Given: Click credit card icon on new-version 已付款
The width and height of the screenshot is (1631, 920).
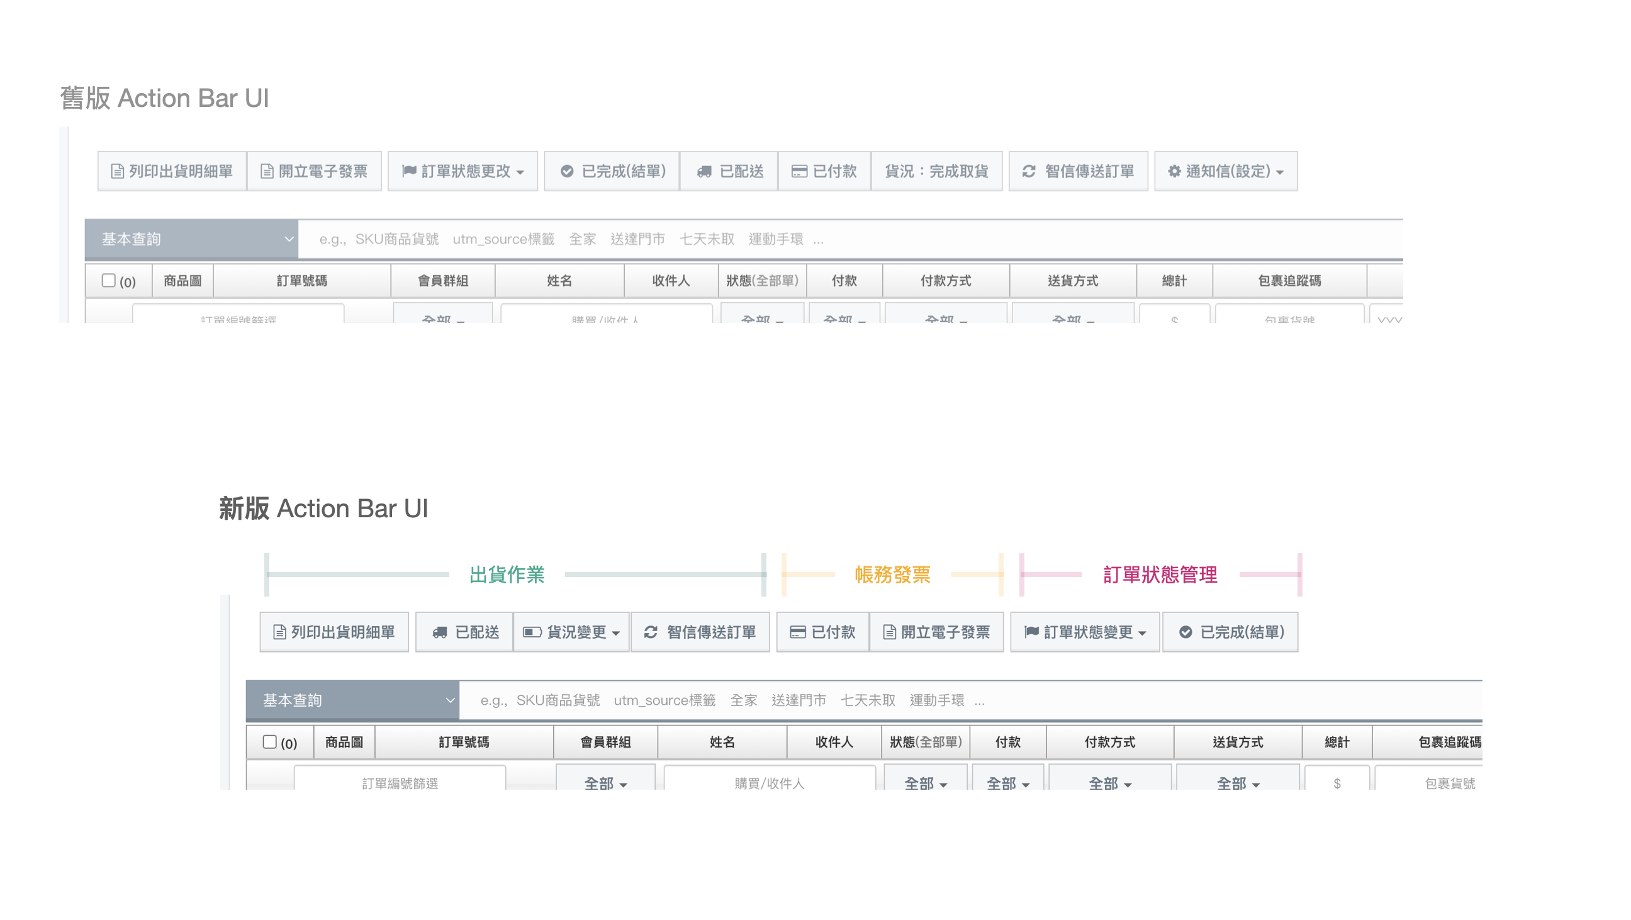Looking at the screenshot, I should [x=797, y=632].
